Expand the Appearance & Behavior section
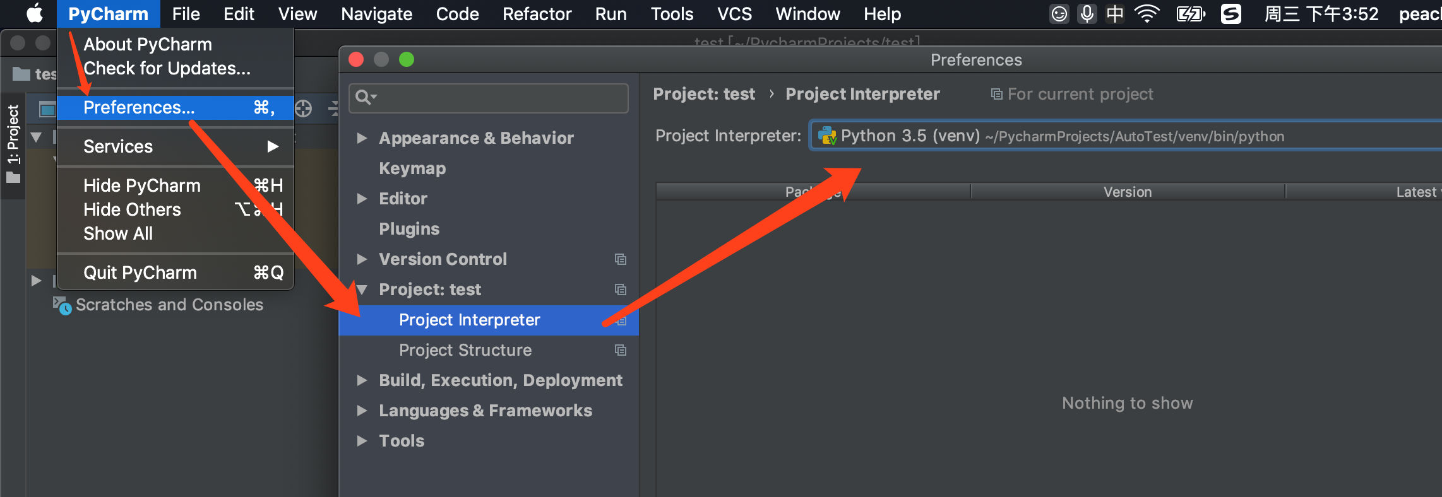 [x=362, y=138]
